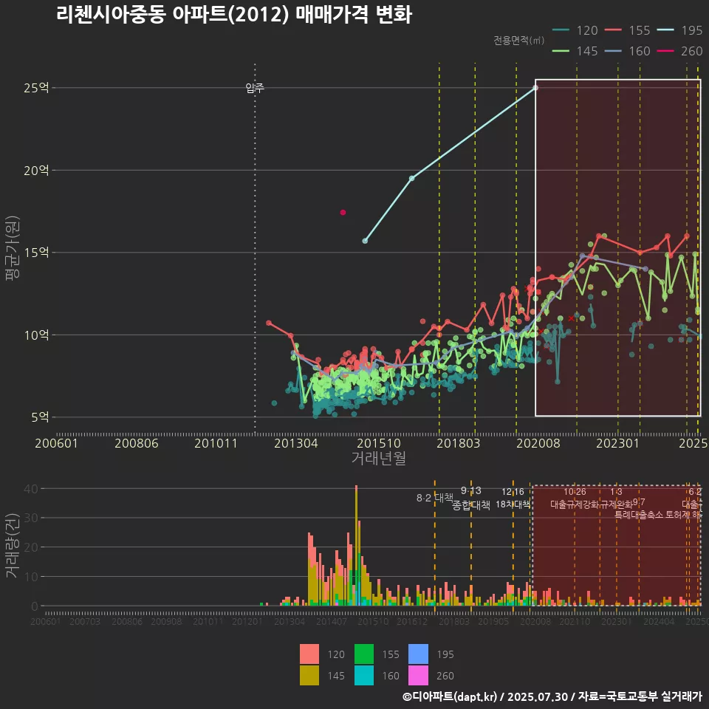Click the 200601 price chart x-axis label
Viewport: 709px width, 709px height.
point(57,443)
